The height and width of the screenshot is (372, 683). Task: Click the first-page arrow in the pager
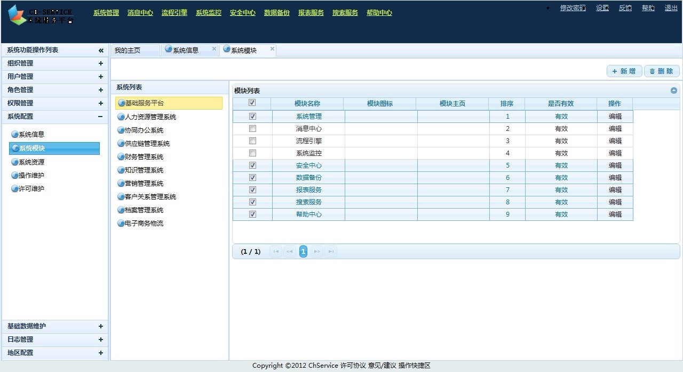click(x=275, y=251)
